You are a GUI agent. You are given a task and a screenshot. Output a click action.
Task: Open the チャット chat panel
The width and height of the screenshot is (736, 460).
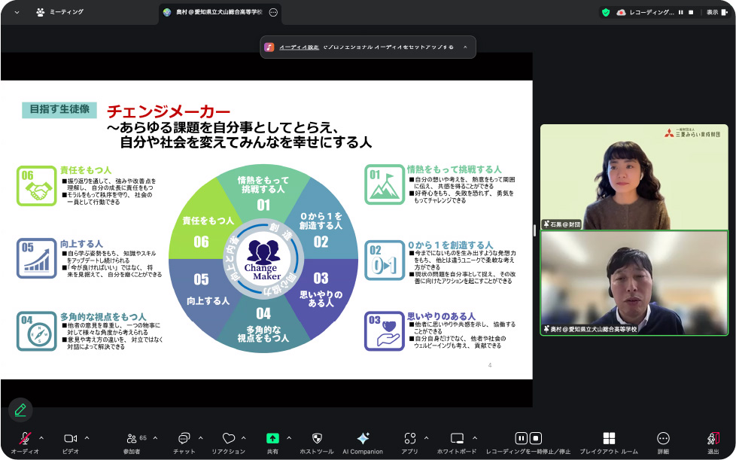pos(183,438)
